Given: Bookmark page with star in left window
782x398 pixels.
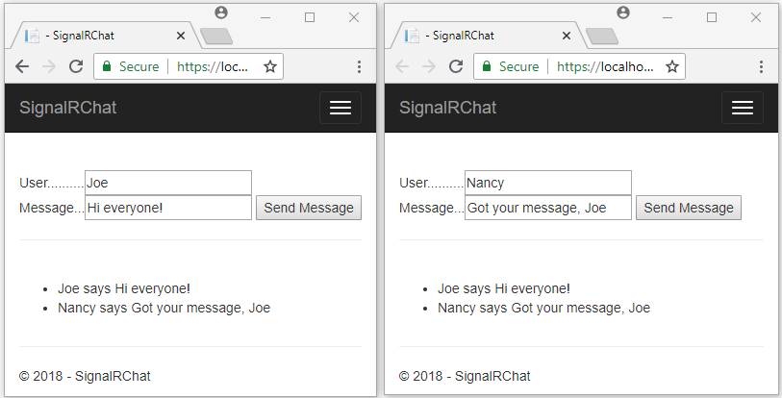Looking at the screenshot, I should [x=270, y=66].
